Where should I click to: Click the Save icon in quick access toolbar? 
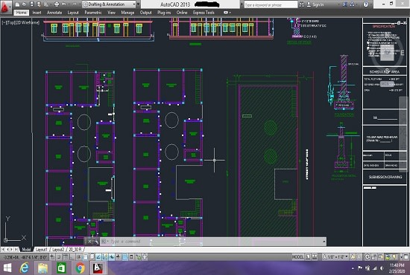click(x=31, y=4)
